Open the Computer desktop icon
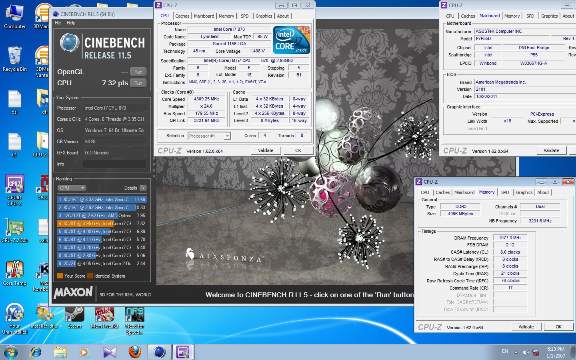This screenshot has height=360, width=576. click(x=15, y=17)
